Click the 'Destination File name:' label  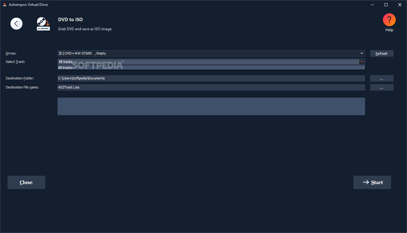[x=22, y=87]
